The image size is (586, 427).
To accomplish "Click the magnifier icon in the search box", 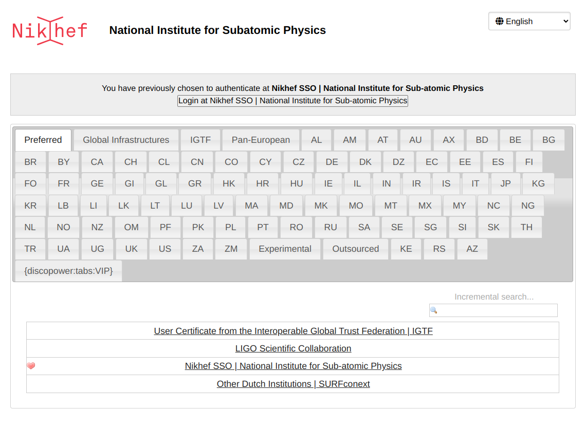I will pos(434,310).
